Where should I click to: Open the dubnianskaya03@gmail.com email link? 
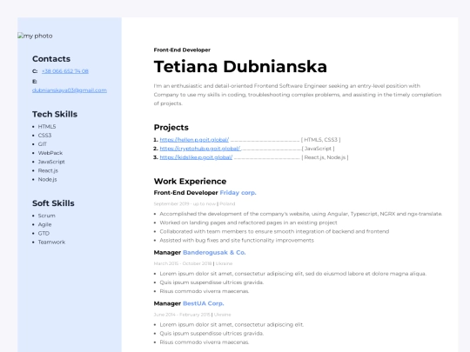pyautogui.click(x=70, y=90)
